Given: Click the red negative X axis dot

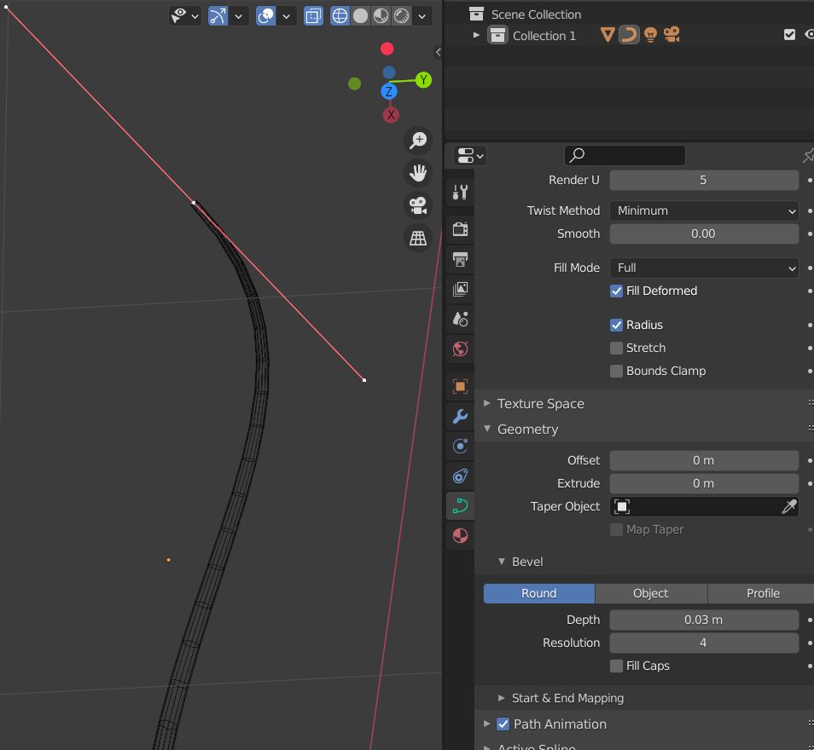Looking at the screenshot, I should (x=387, y=49).
